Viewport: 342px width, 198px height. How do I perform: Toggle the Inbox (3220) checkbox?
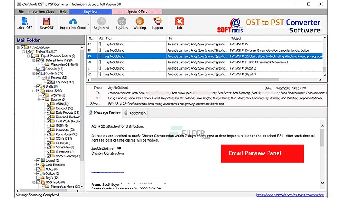38,91
